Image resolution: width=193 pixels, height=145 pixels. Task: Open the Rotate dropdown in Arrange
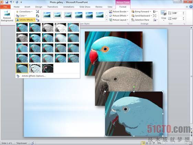[x=155, y=20]
